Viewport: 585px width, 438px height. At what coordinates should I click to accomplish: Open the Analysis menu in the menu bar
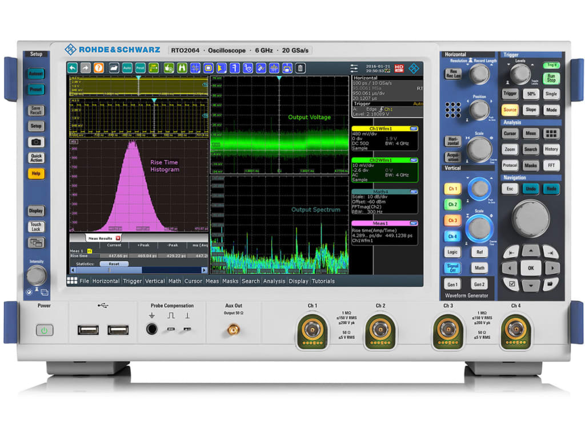point(274,281)
